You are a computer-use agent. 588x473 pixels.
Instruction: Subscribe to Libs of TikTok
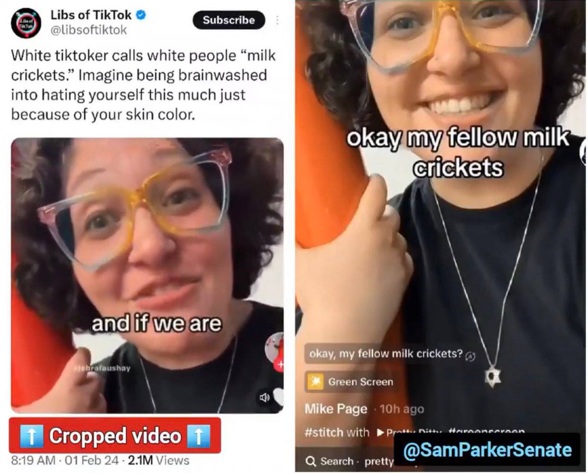point(229,20)
